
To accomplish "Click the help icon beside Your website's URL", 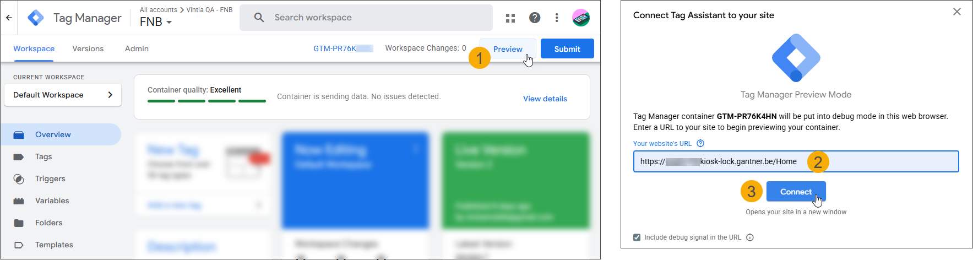I will pyautogui.click(x=700, y=144).
